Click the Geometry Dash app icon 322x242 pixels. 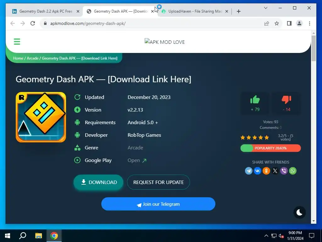(x=41, y=117)
